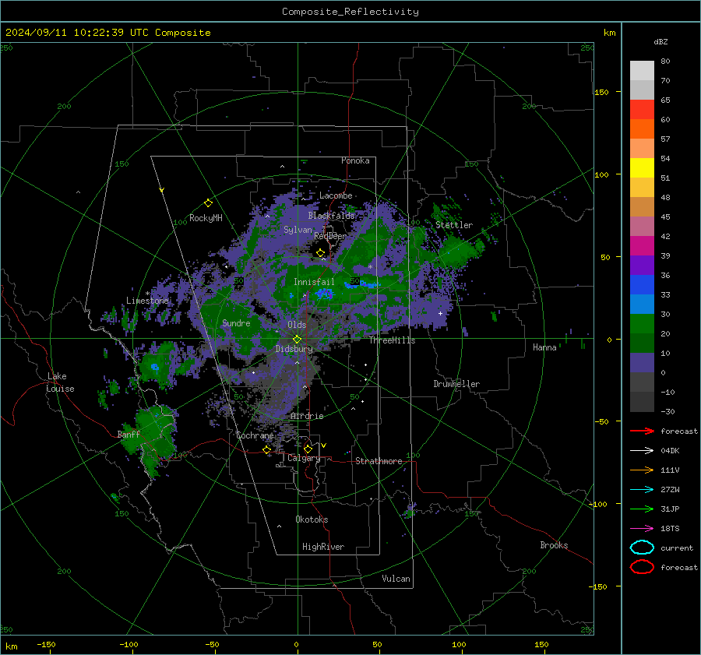This screenshot has height=655, width=701.
Task: Click the Hanna town label
Action: click(544, 347)
